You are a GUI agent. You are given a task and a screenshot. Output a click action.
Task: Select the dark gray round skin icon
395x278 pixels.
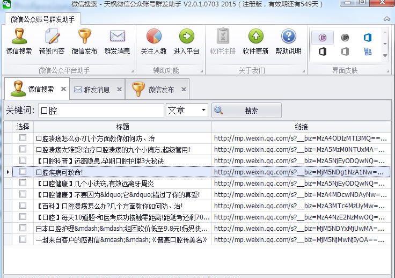(x=345, y=38)
